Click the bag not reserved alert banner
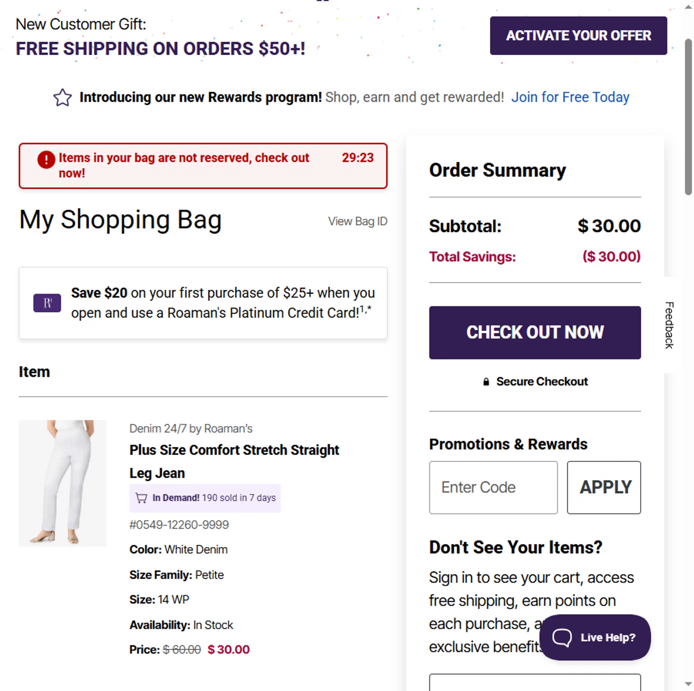Viewport: 694px width, 691px height. coord(203,166)
